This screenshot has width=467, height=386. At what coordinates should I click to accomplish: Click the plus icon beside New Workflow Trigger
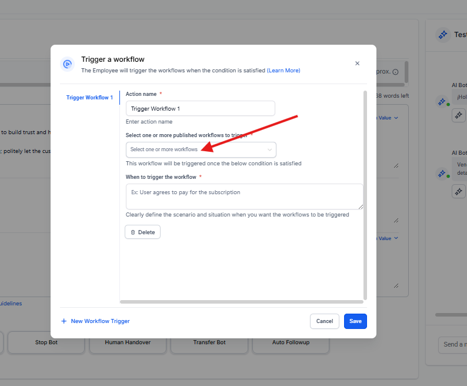[x=64, y=321]
